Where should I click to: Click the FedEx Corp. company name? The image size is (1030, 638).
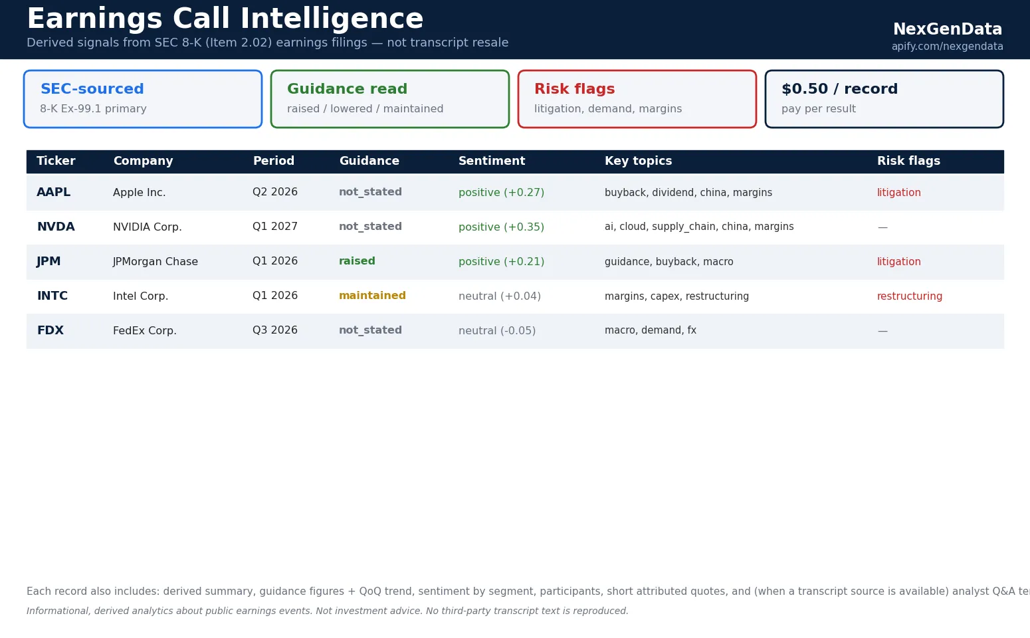[145, 330]
